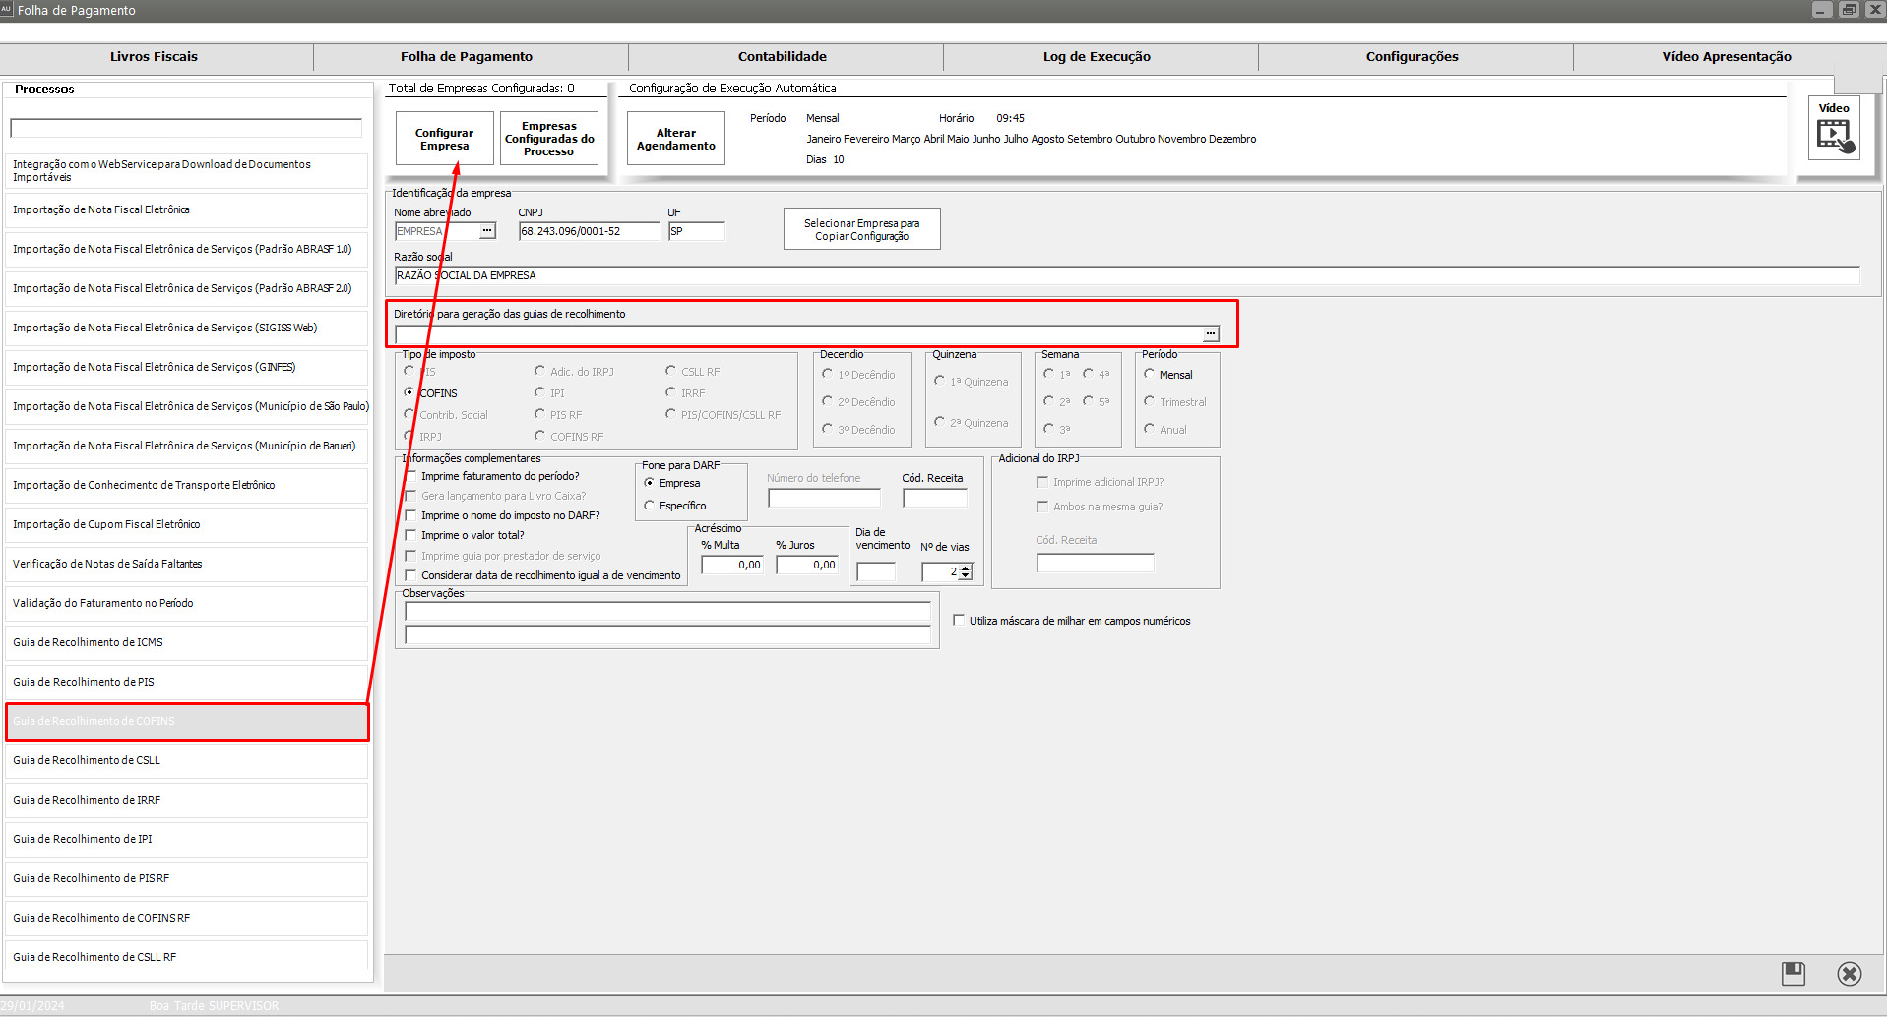
Task: Select Mensal period radio button
Action: tap(1149, 374)
